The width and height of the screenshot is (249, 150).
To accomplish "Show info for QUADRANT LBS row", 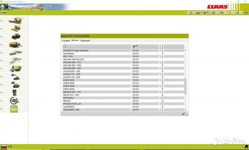I will coord(163,110).
